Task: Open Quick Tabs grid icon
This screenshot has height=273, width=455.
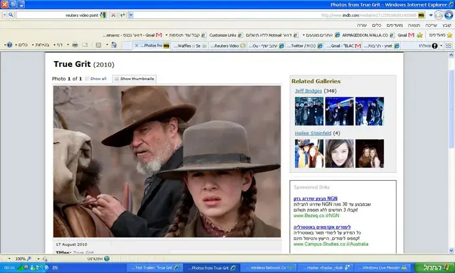Action: [x=448, y=45]
